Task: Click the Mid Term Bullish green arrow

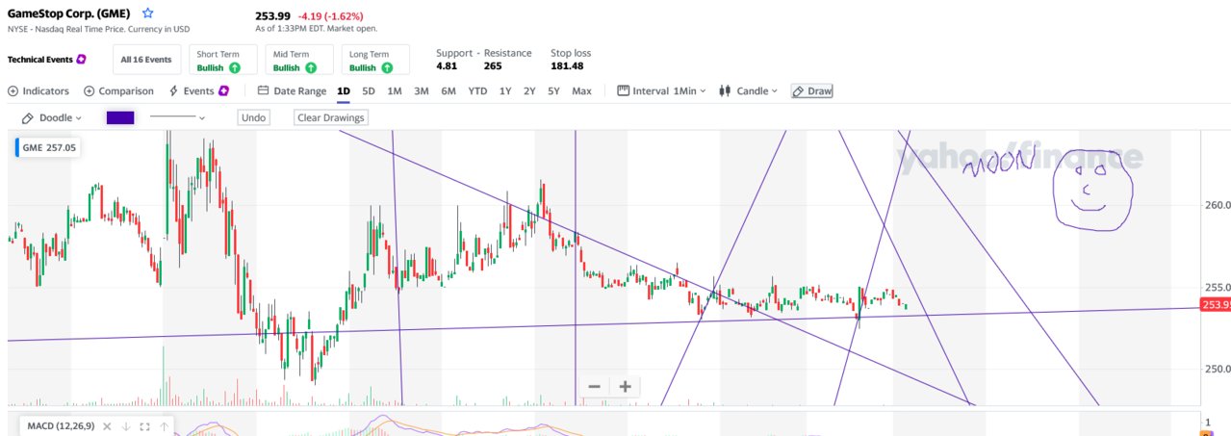Action: point(311,67)
